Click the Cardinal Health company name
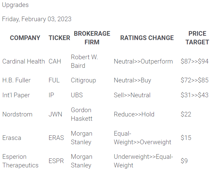Viewport: 214px width, 174px height. (24, 61)
